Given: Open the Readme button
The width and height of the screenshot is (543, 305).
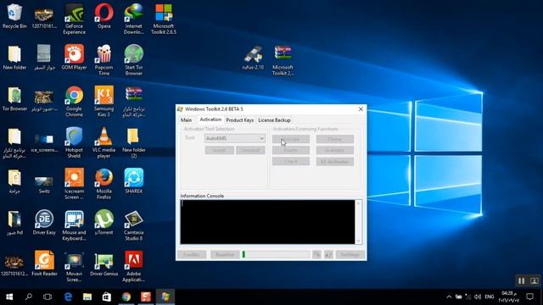Looking at the screenshot, I should 225,254.
